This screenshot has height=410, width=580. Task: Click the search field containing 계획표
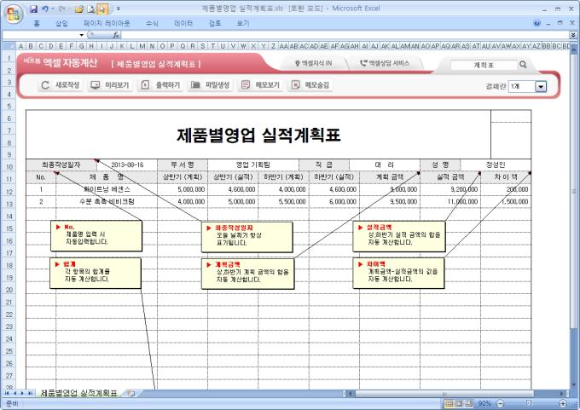[x=484, y=65]
